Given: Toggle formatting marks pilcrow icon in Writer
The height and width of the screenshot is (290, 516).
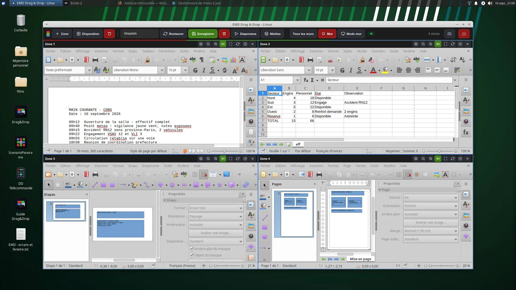Looking at the screenshot, I should (x=202, y=60).
